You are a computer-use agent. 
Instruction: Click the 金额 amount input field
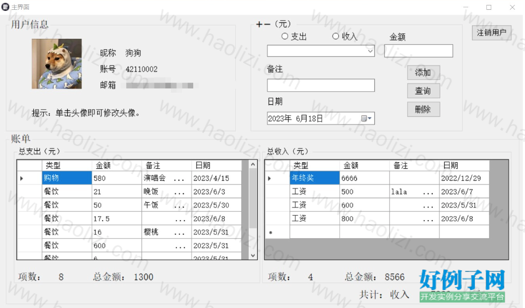coord(419,51)
